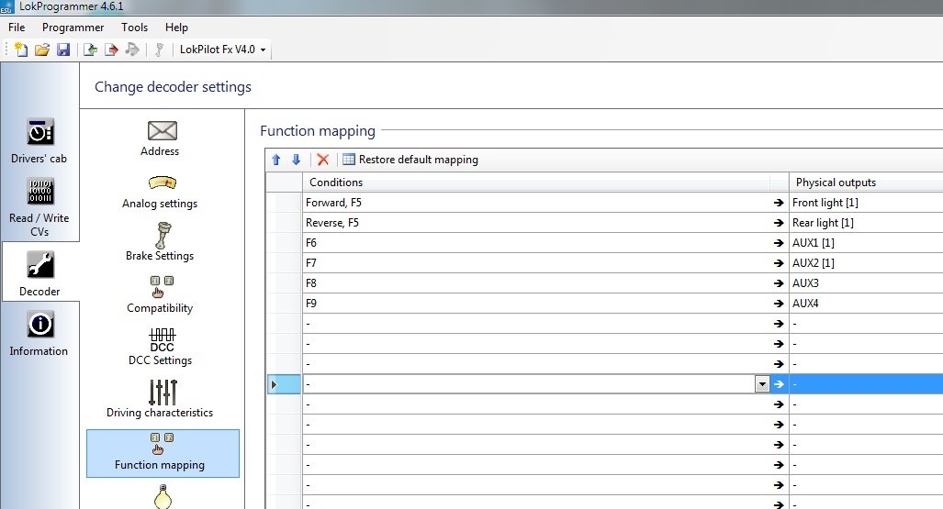The width and height of the screenshot is (943, 509).
Task: Open the Tools menu
Action: pos(134,27)
